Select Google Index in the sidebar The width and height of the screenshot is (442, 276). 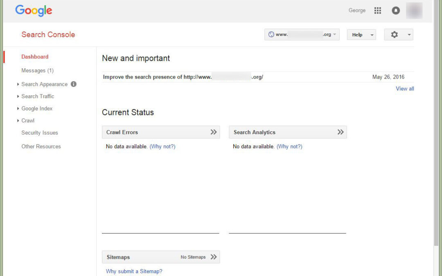[37, 108]
